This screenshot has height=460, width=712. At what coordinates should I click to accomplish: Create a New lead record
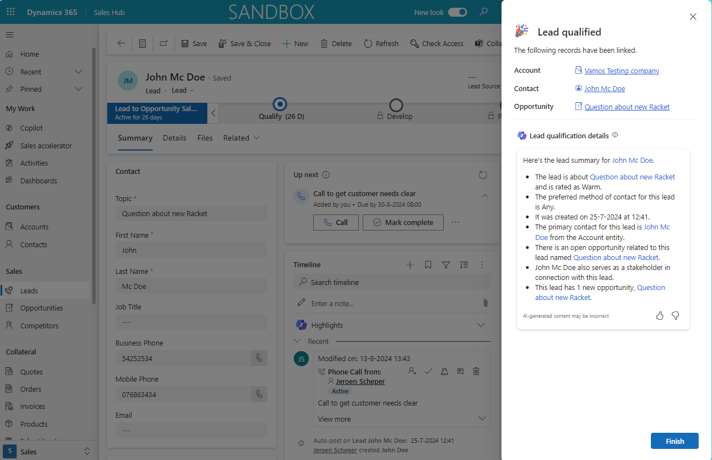click(x=295, y=43)
